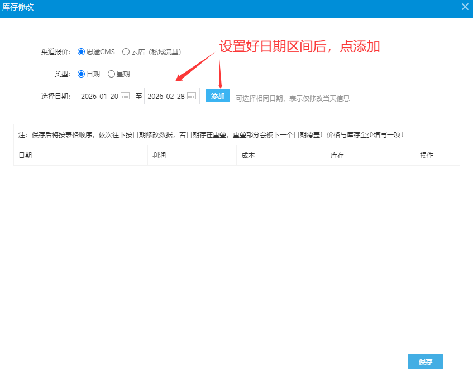The width and height of the screenshot is (473, 375).
Task: Open the start date calendar icon
Action: point(125,96)
